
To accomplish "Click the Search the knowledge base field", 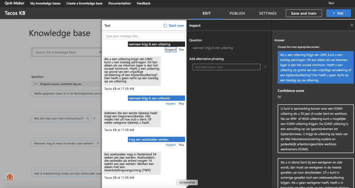I will pos(66,52).
